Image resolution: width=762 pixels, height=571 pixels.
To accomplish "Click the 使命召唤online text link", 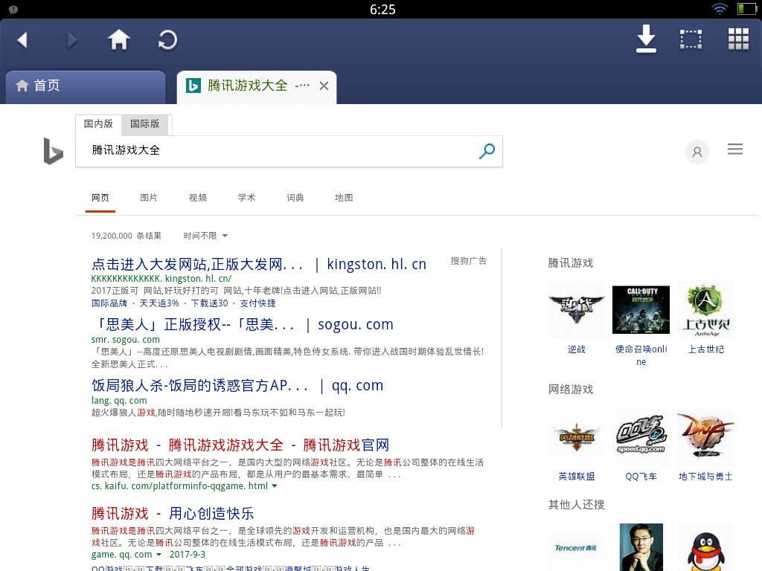I will [x=641, y=355].
